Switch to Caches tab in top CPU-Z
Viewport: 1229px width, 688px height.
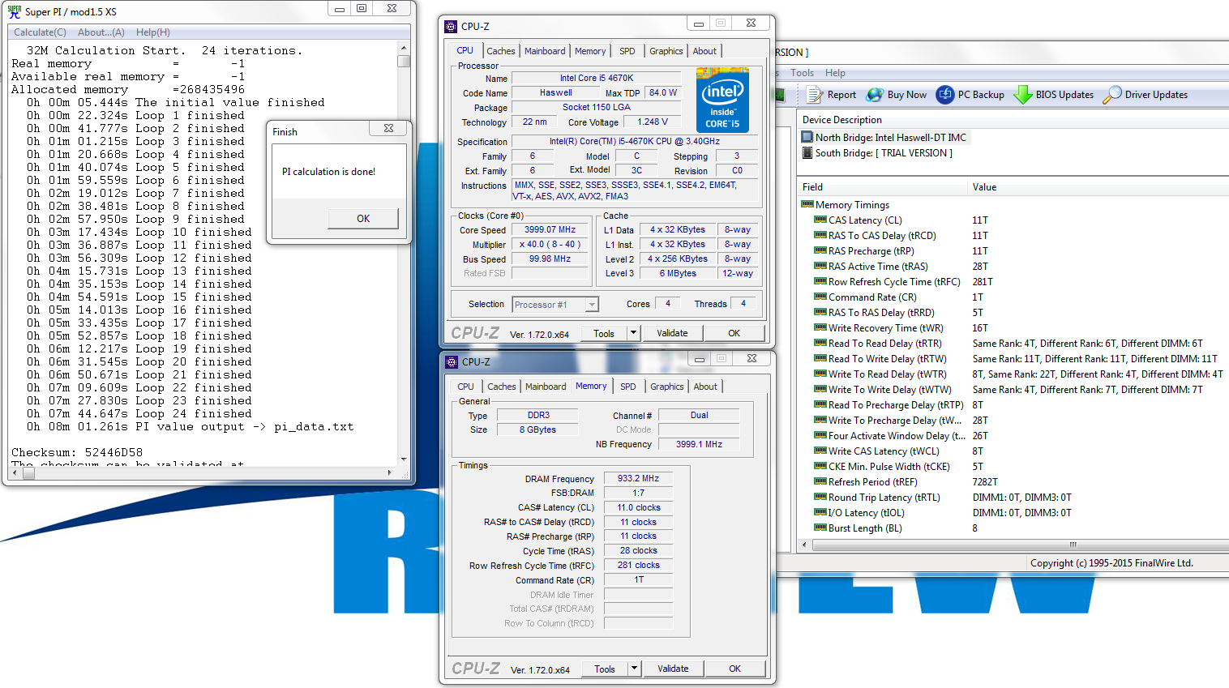click(x=501, y=51)
